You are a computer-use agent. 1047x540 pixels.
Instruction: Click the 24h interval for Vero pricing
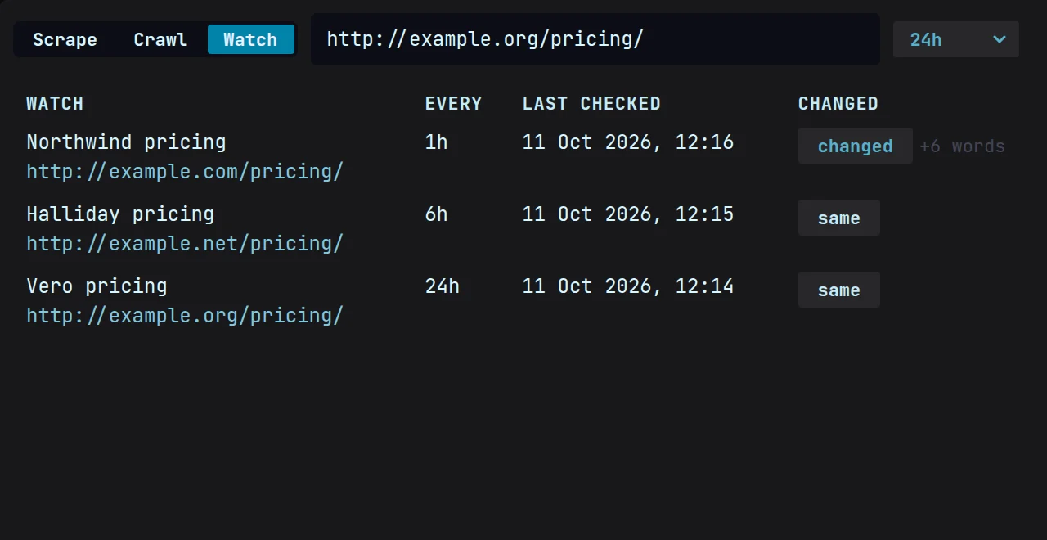(x=443, y=286)
